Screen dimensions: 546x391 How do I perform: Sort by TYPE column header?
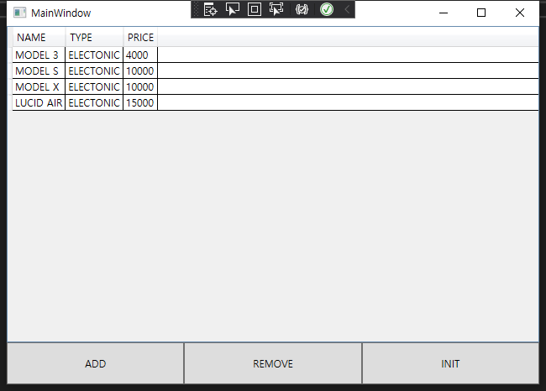tap(94, 37)
